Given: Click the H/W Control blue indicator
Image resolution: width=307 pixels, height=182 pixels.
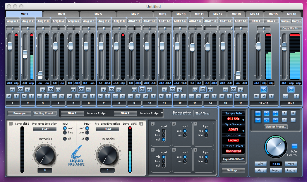Looking at the screenshot, I should pos(294,146).
